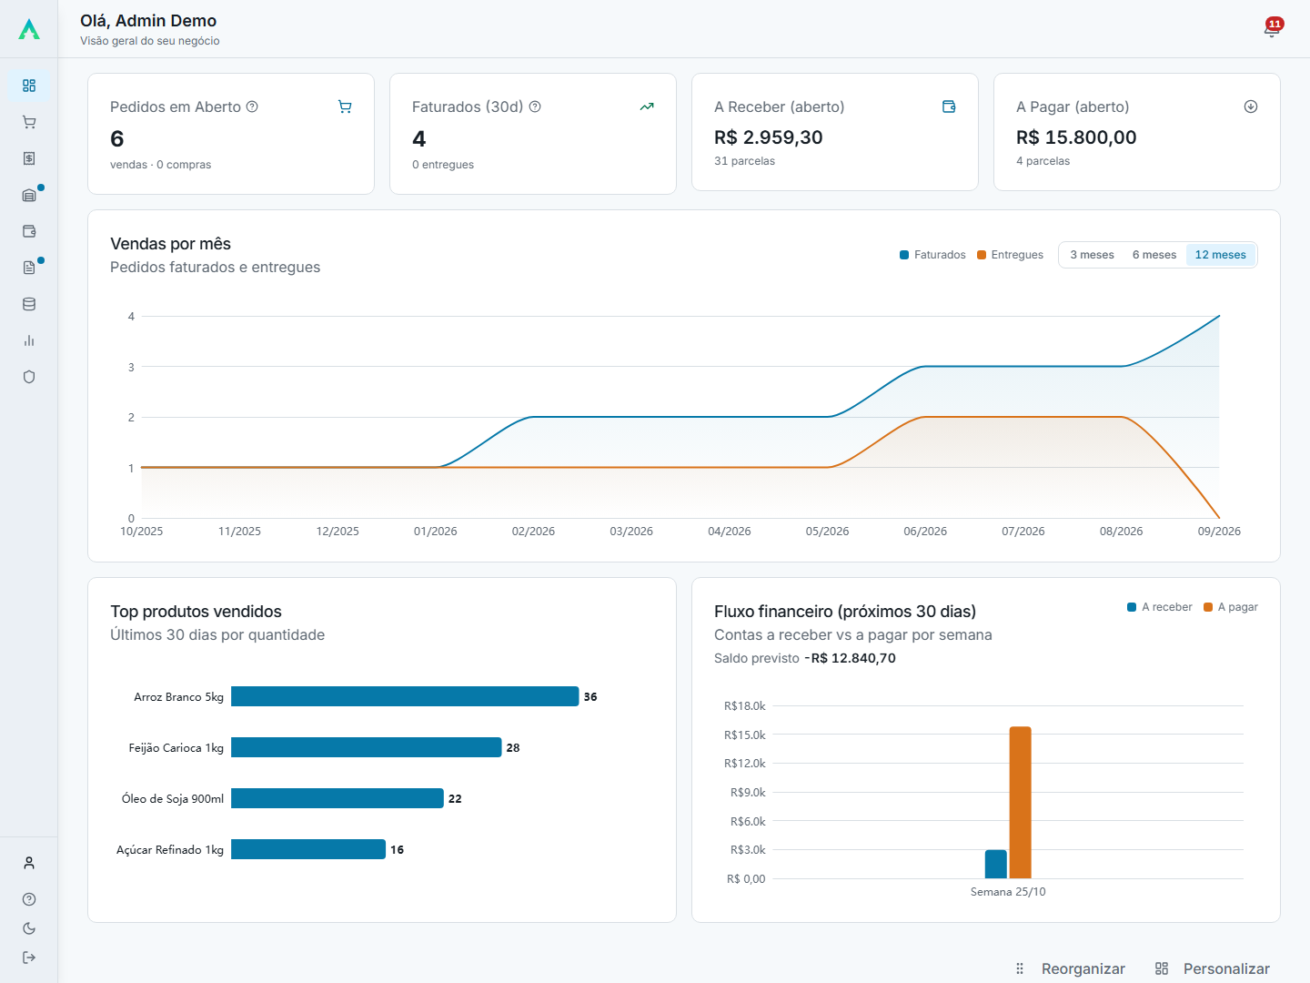Switch the sales chart to 3 meses
This screenshot has height=983, width=1310.
pyautogui.click(x=1092, y=255)
